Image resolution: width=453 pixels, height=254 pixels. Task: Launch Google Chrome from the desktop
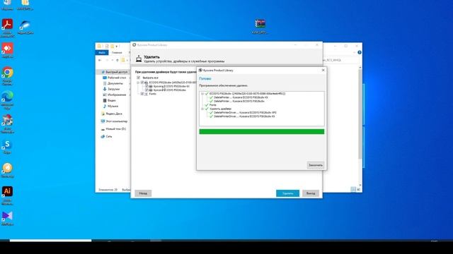pyautogui.click(x=8, y=75)
